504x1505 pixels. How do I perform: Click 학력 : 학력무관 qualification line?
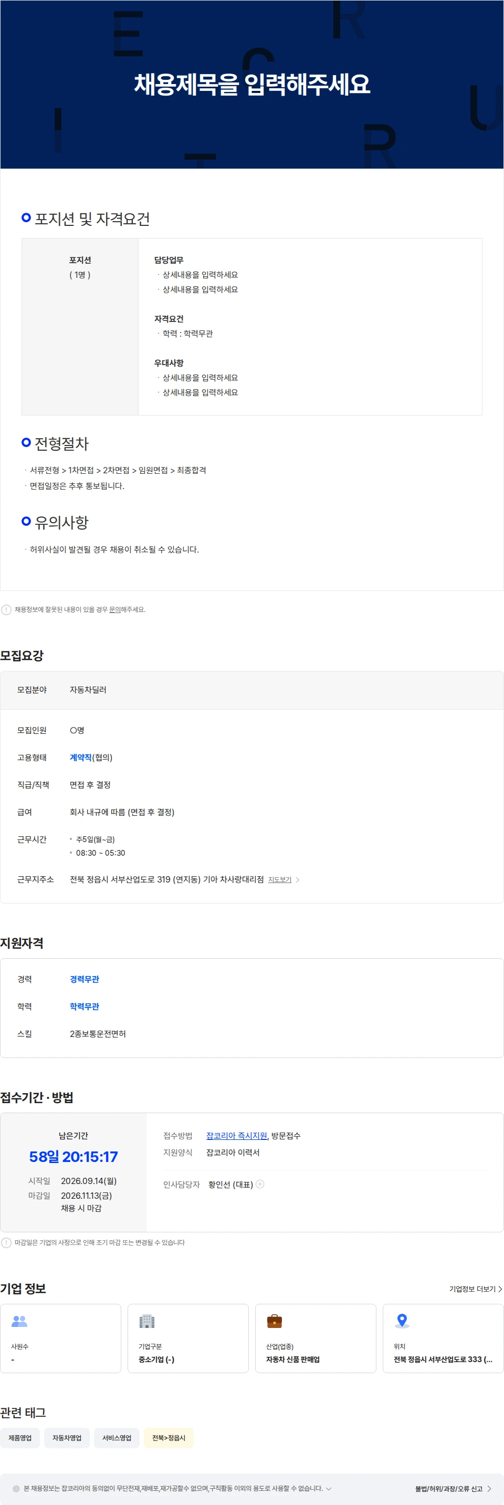pyautogui.click(x=187, y=334)
